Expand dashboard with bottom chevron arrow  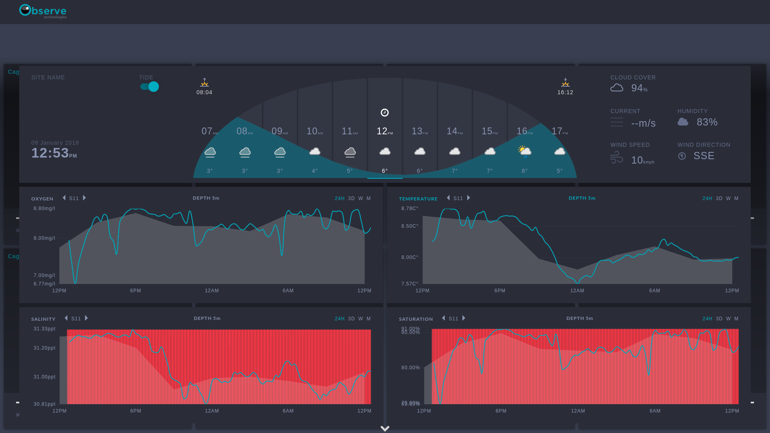(385, 428)
